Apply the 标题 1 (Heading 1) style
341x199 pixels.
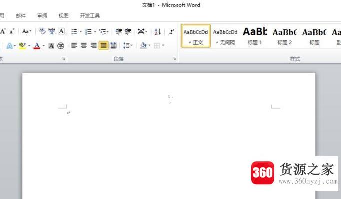(x=255, y=36)
